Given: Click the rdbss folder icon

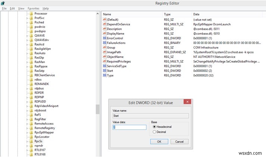Looking at the screenshot, I should (x=31, y=79).
